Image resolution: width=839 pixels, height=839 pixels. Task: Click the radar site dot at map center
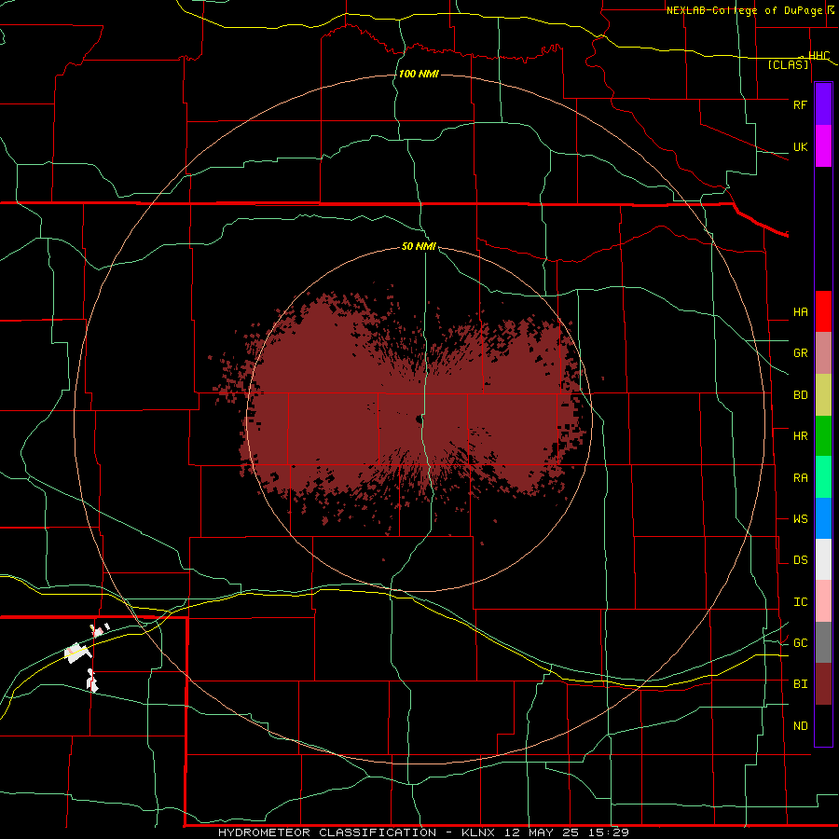(419, 419)
